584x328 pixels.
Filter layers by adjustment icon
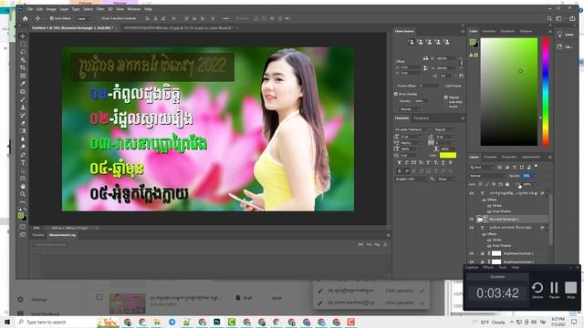coord(507,168)
